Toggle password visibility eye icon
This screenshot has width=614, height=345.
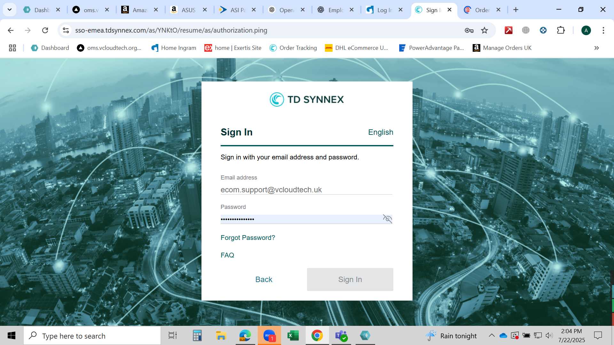[387, 219]
